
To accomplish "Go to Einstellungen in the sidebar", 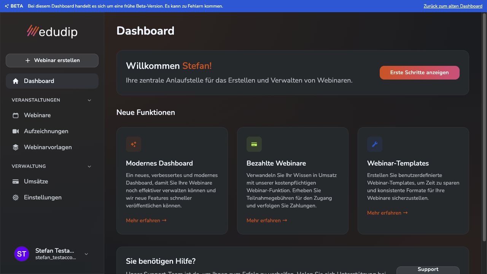I will click(x=52, y=198).
